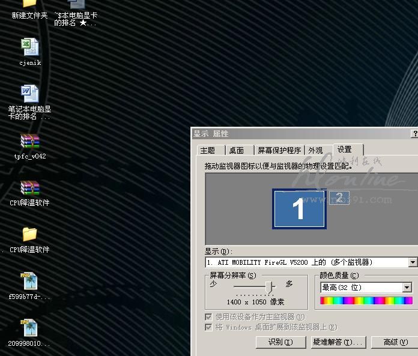Select the 笔记本电脑显卡的排名 Word document
The height and width of the screenshot is (356, 418).
click(x=29, y=94)
